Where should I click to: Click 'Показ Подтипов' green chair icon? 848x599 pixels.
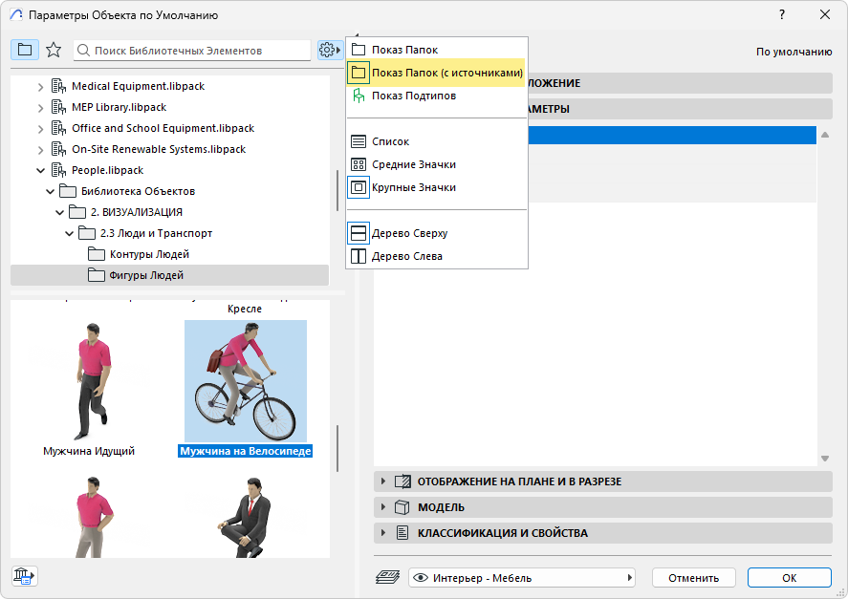coord(359,96)
